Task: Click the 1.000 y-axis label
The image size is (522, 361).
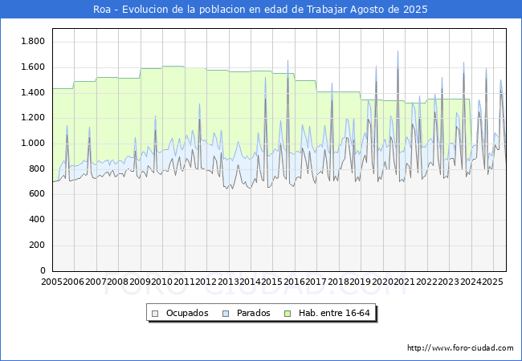Action: pyautogui.click(x=32, y=144)
